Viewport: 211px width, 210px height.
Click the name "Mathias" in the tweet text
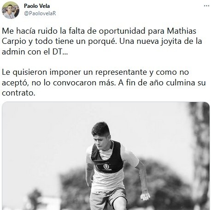click(182, 31)
